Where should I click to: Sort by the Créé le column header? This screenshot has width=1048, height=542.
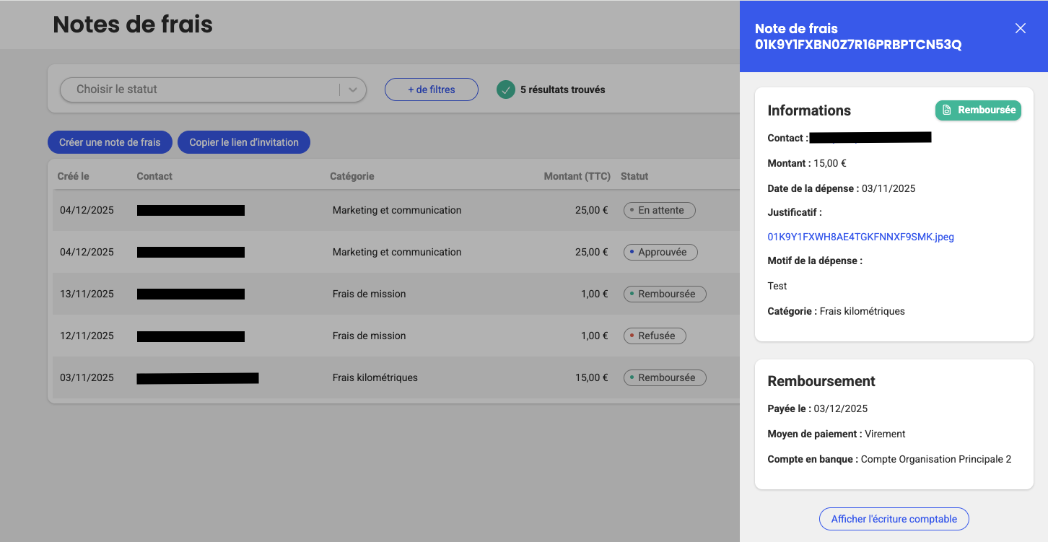(x=73, y=176)
